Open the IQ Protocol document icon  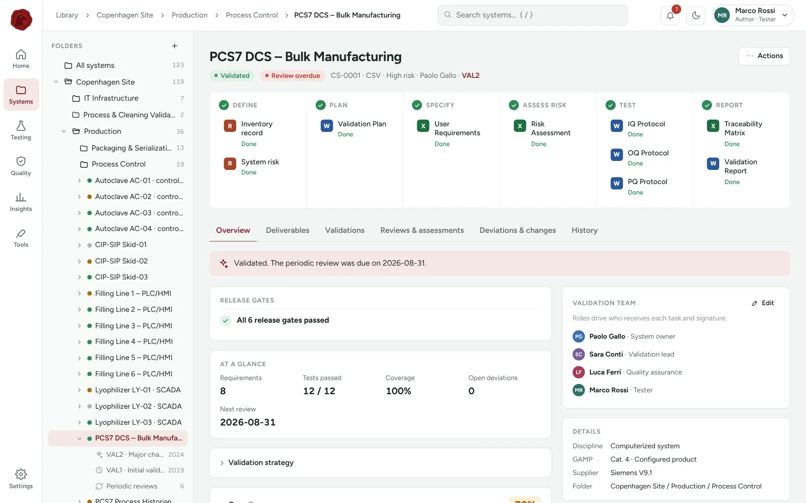click(617, 126)
